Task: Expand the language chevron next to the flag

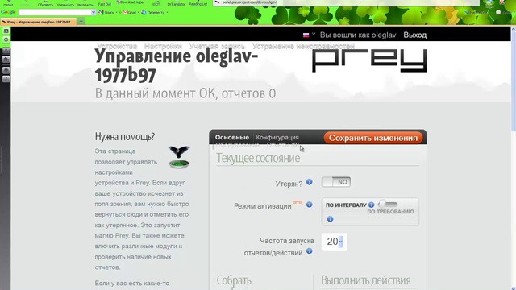Action: 314,34
